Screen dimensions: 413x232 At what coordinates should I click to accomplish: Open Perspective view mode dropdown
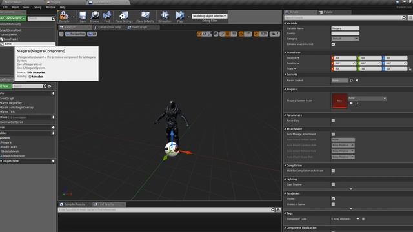76,34
